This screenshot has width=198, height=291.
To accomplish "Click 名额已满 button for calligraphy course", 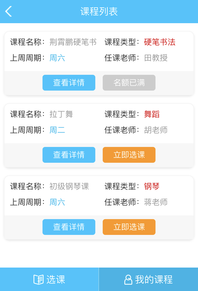I will (129, 83).
